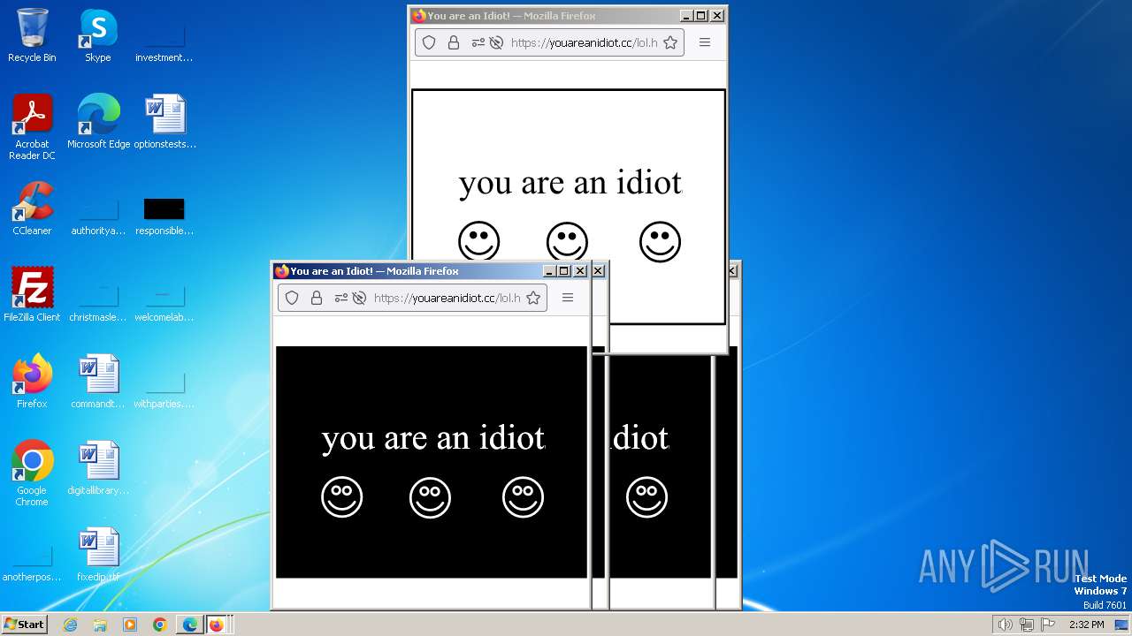Viewport: 1132px width, 636px height.
Task: Switch to Firefox taskbar button
Action: (x=217, y=625)
